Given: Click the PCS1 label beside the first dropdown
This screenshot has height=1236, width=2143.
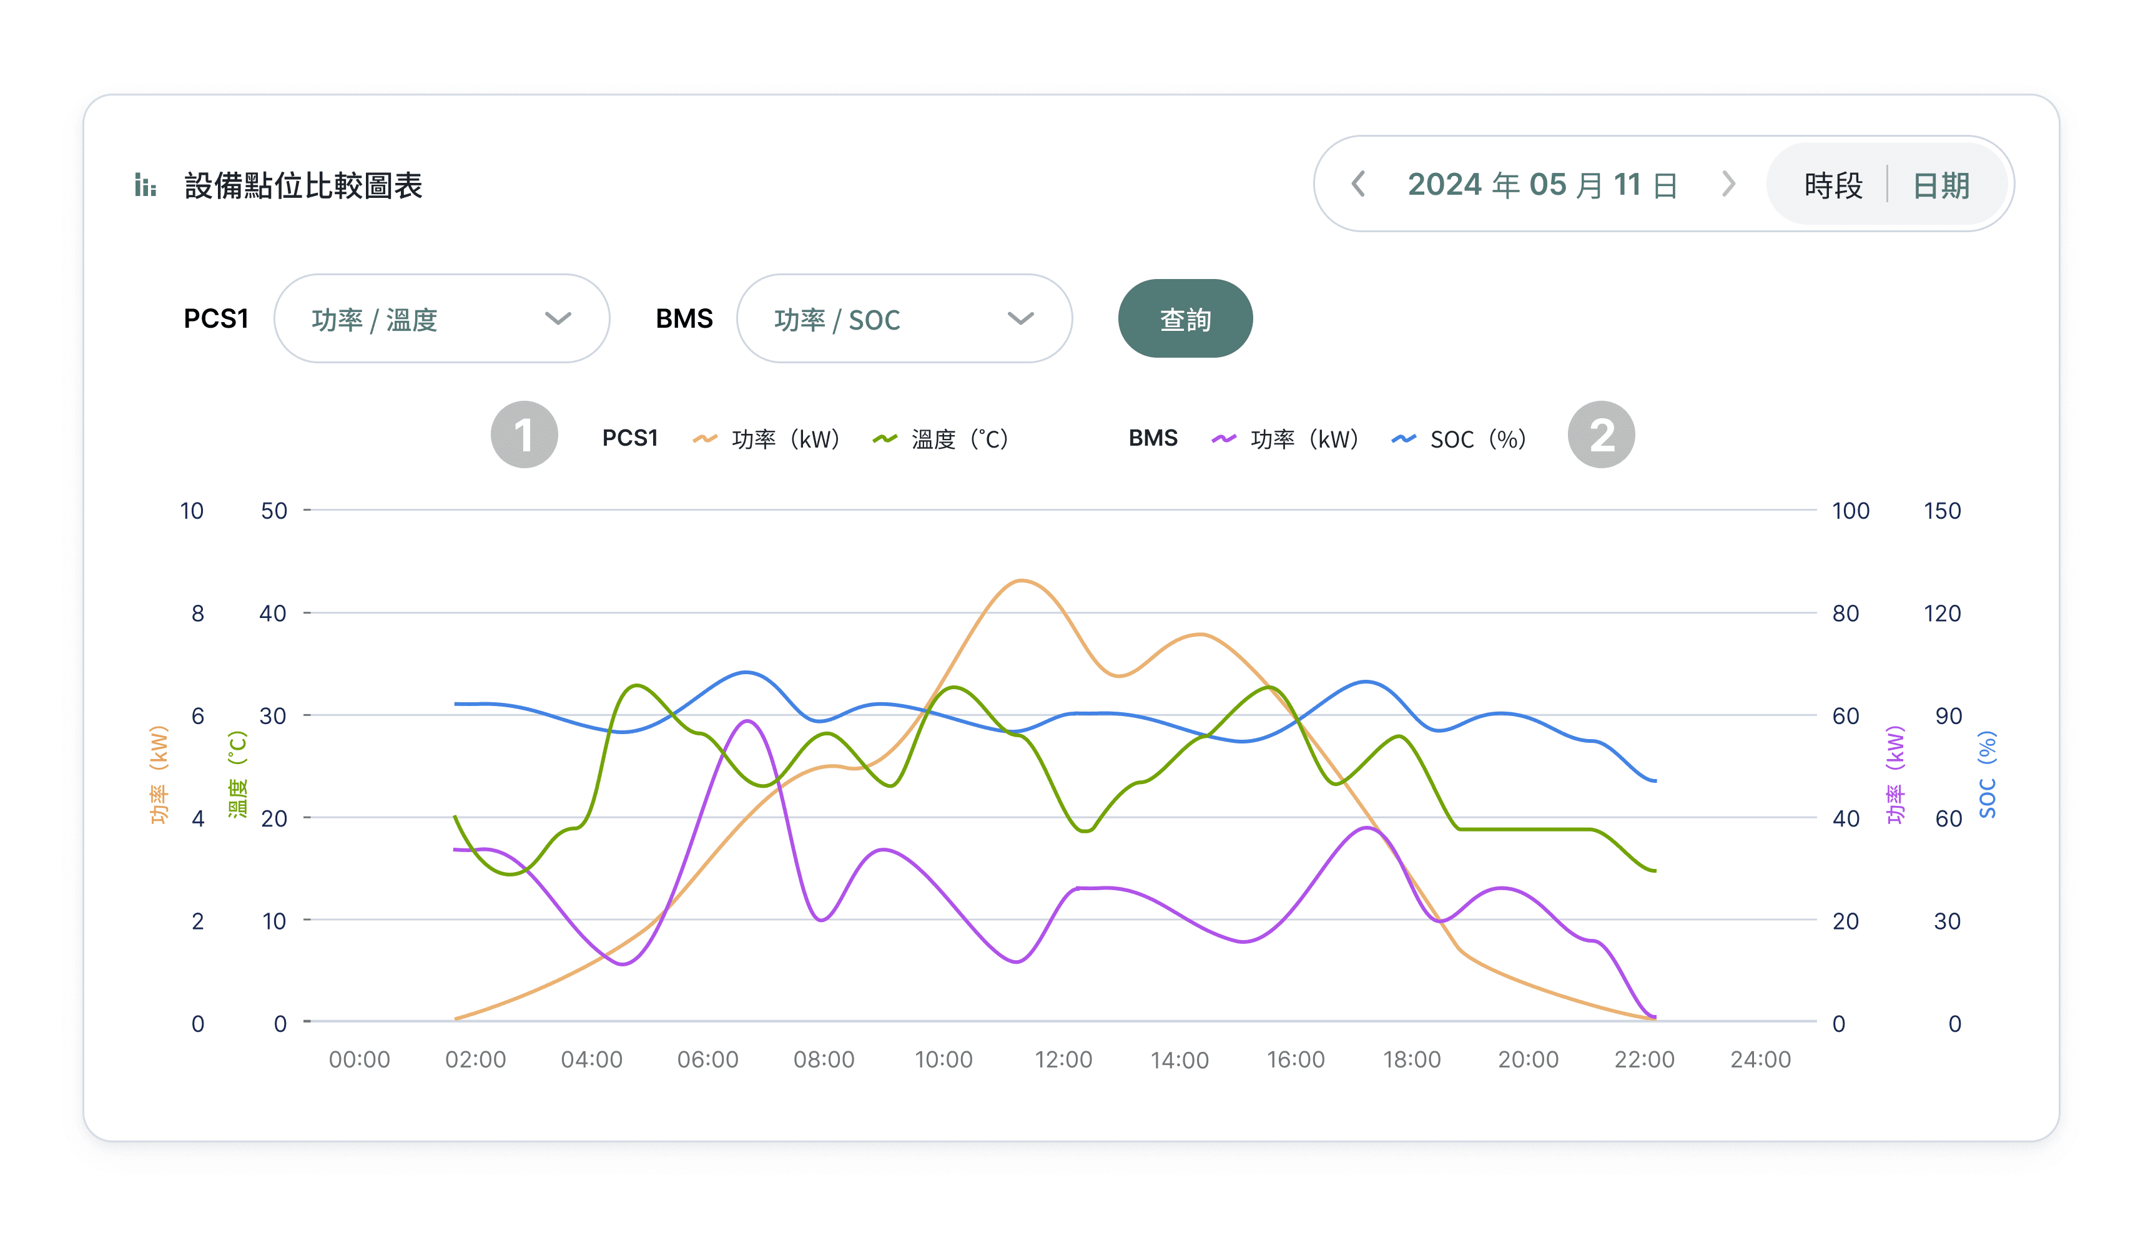Looking at the screenshot, I should (215, 318).
